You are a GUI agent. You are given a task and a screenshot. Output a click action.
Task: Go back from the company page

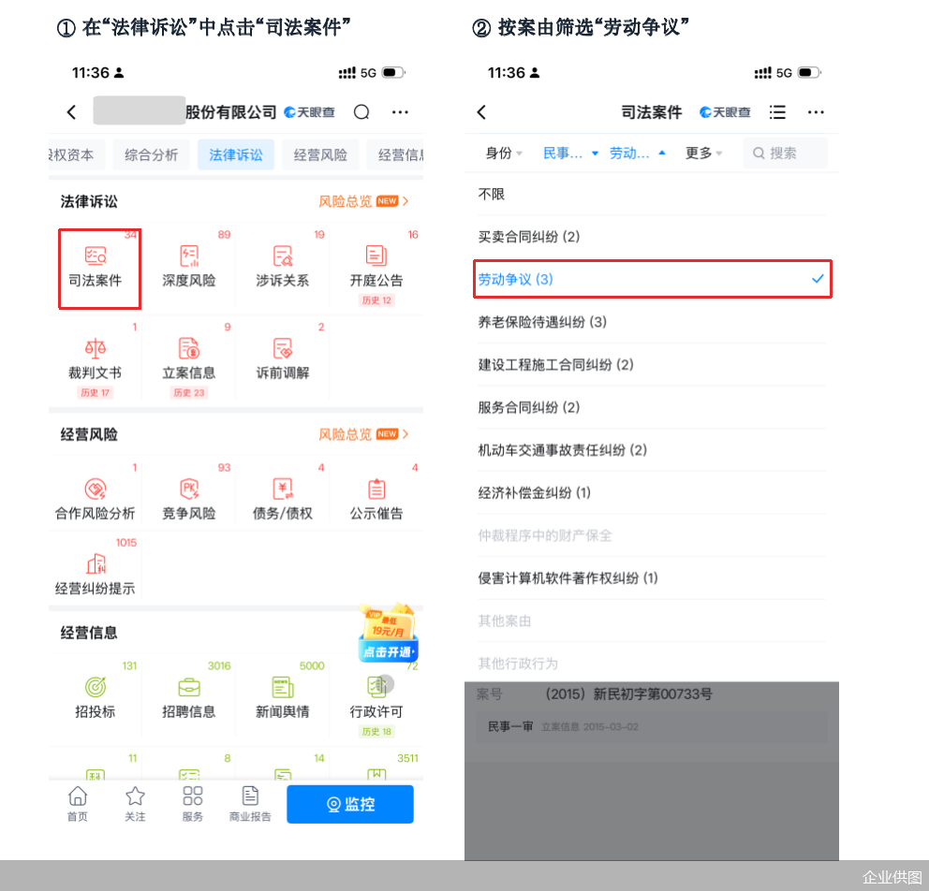click(x=72, y=112)
